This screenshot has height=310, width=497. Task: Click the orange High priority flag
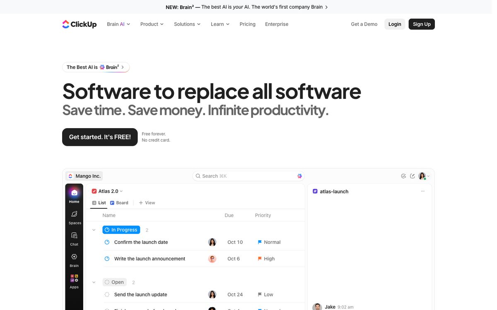click(x=260, y=259)
